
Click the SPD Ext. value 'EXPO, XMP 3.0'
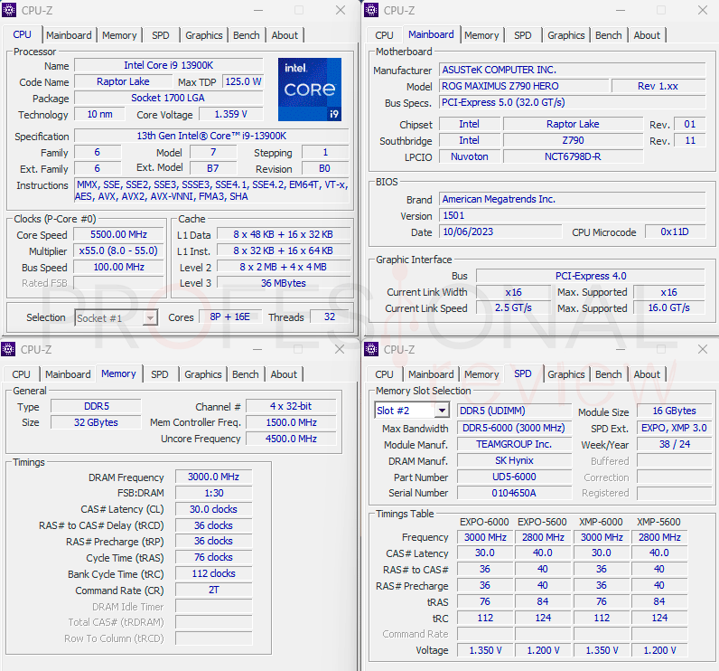[674, 428]
